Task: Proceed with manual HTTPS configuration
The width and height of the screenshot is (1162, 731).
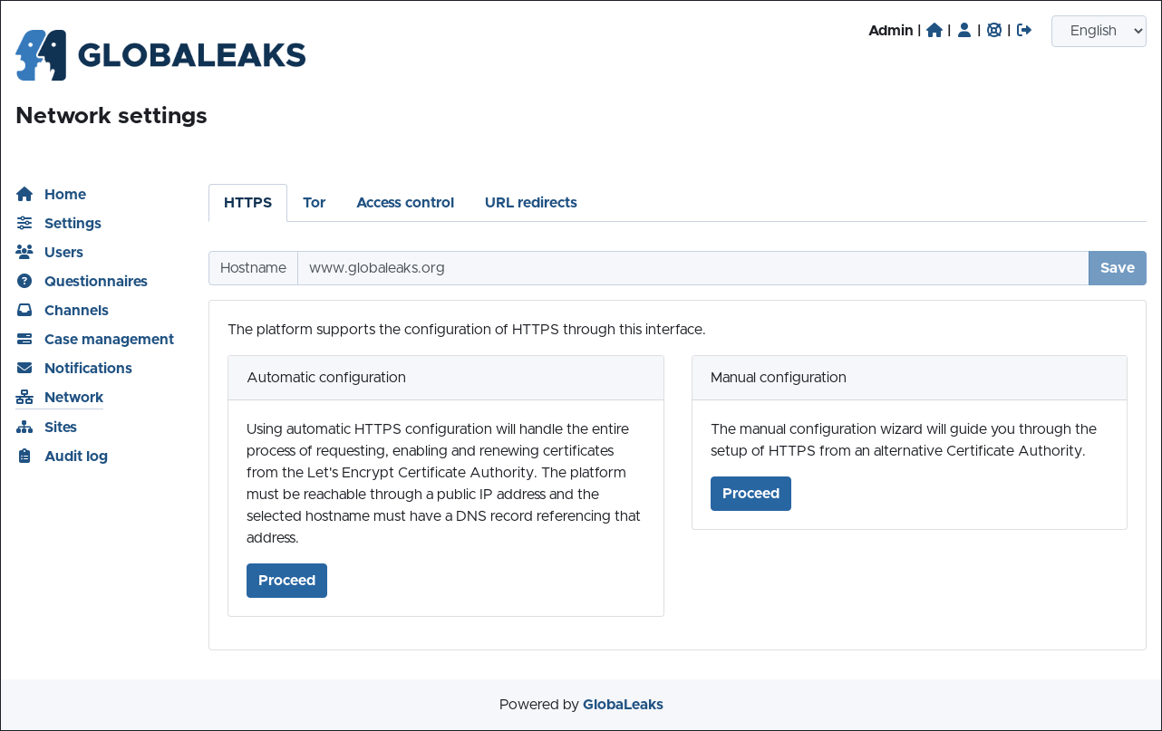Action: pyautogui.click(x=750, y=494)
